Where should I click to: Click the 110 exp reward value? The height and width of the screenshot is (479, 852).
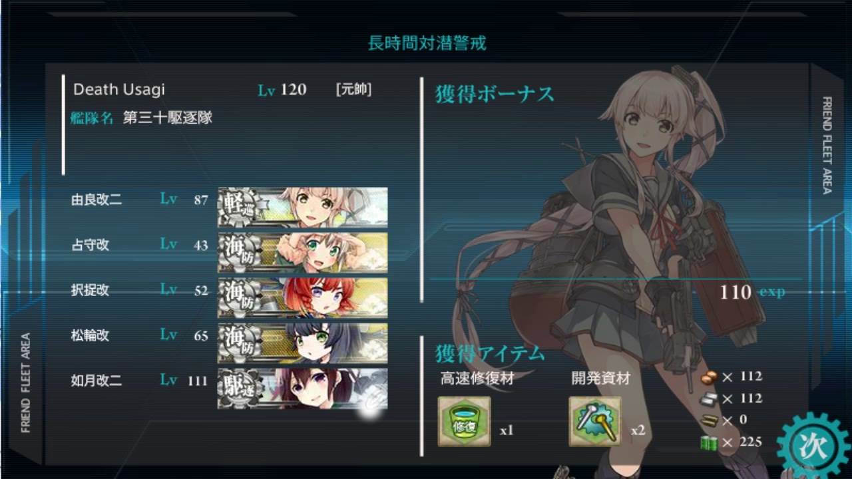coord(752,292)
